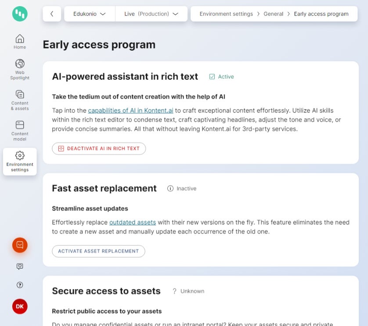Open the Live (Production) environment dropdown
Image resolution: width=368 pixels, height=326 pixels.
tap(151, 14)
